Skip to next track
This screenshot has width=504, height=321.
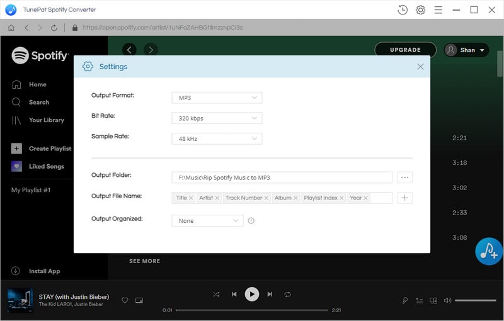click(270, 294)
